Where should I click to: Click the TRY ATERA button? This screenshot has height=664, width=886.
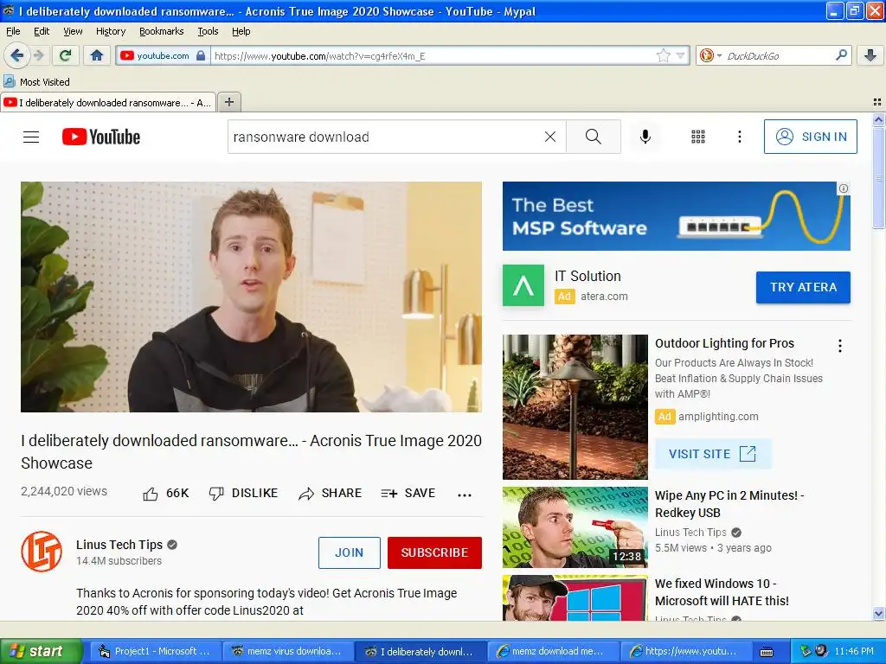(x=803, y=287)
